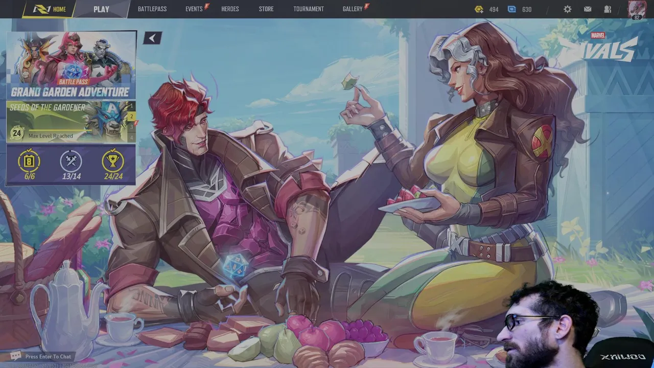Open the friends list icon

[x=608, y=9]
